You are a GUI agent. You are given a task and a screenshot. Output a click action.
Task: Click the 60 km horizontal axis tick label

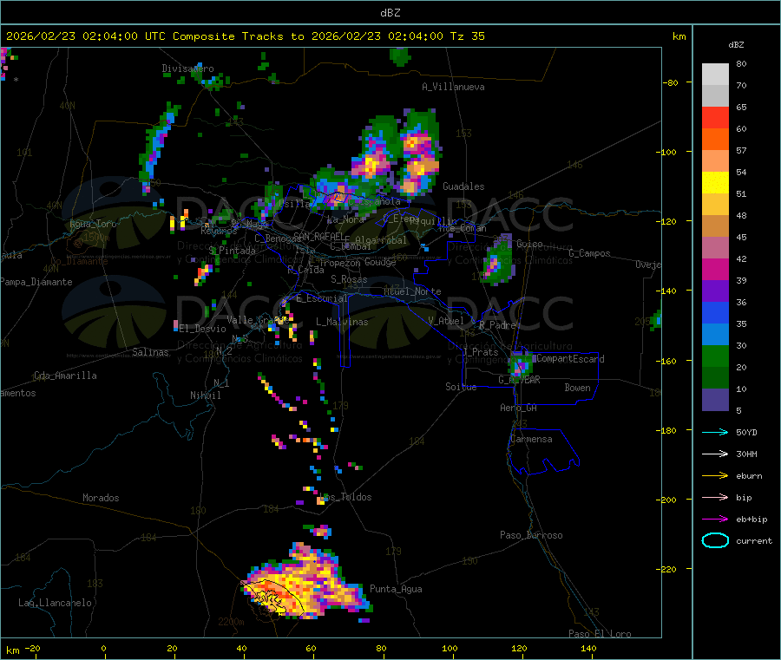click(311, 648)
